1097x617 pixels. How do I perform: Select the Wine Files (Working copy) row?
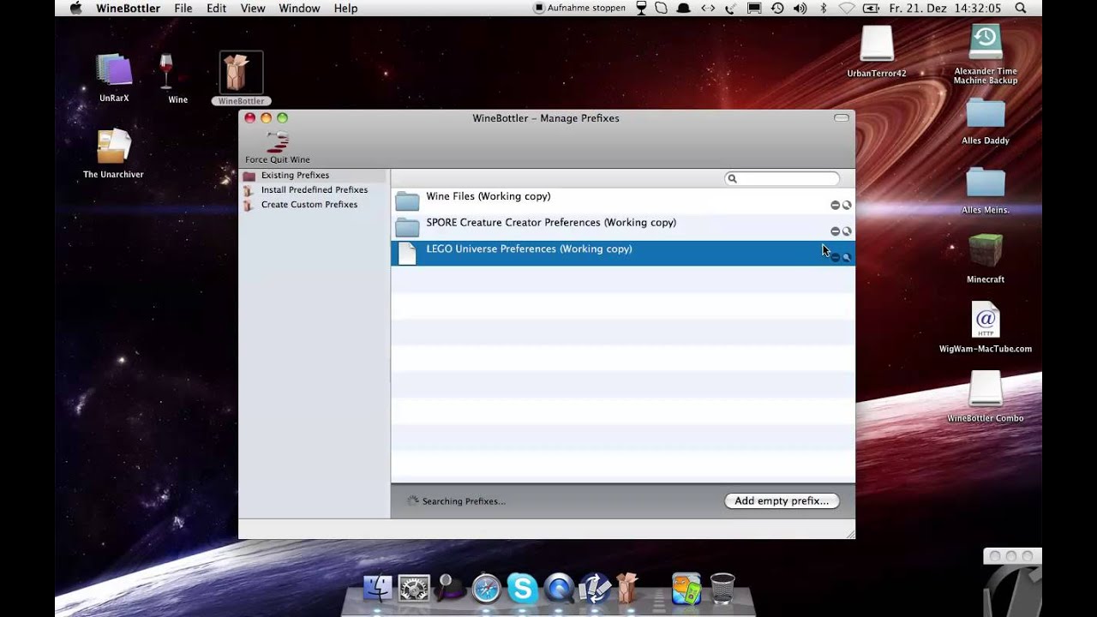623,201
